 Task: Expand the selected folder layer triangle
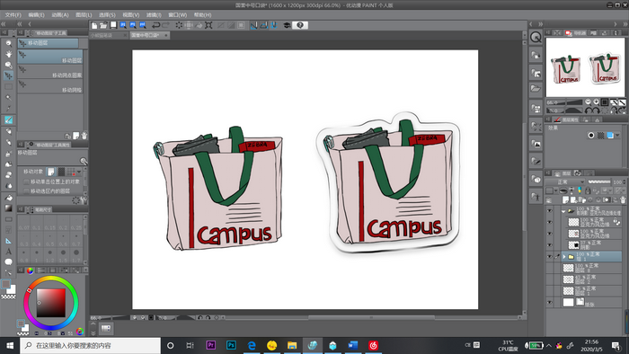click(564, 256)
